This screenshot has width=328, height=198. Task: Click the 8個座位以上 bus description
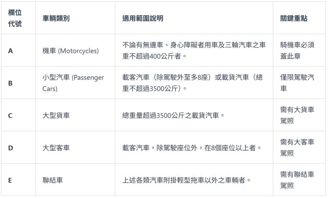(192, 148)
